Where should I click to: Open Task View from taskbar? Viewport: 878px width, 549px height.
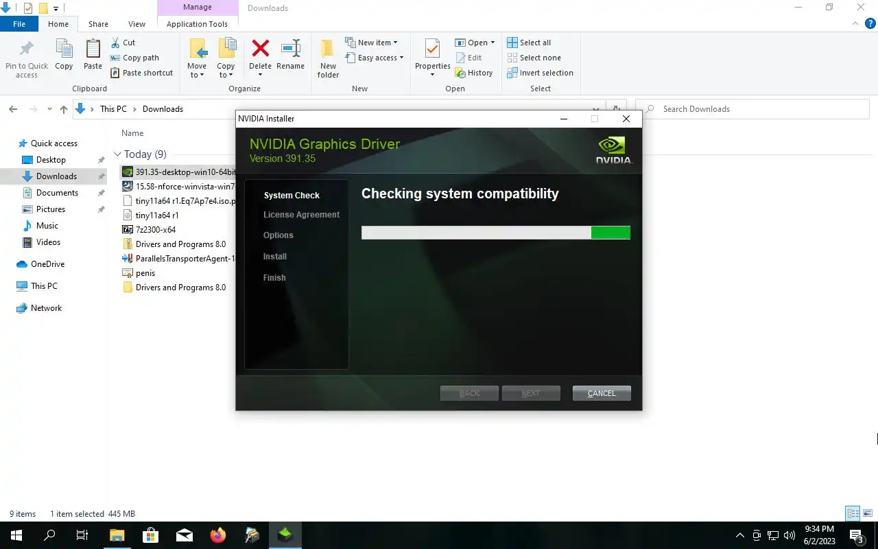pos(82,535)
